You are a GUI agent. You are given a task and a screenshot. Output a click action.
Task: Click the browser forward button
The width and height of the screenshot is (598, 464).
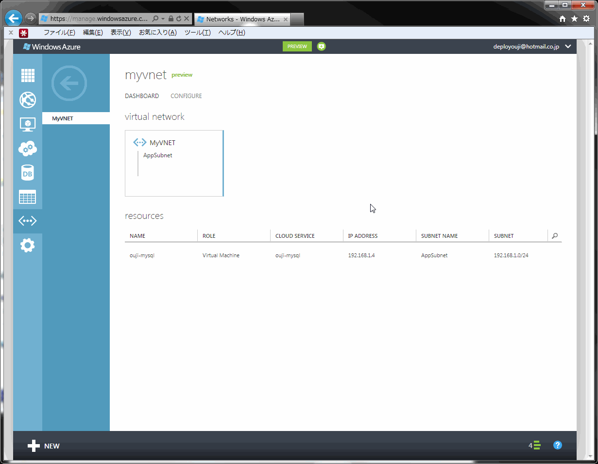(x=31, y=19)
